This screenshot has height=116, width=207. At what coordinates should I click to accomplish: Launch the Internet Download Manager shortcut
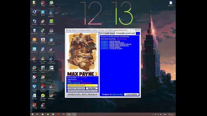pyautogui.click(x=43, y=32)
